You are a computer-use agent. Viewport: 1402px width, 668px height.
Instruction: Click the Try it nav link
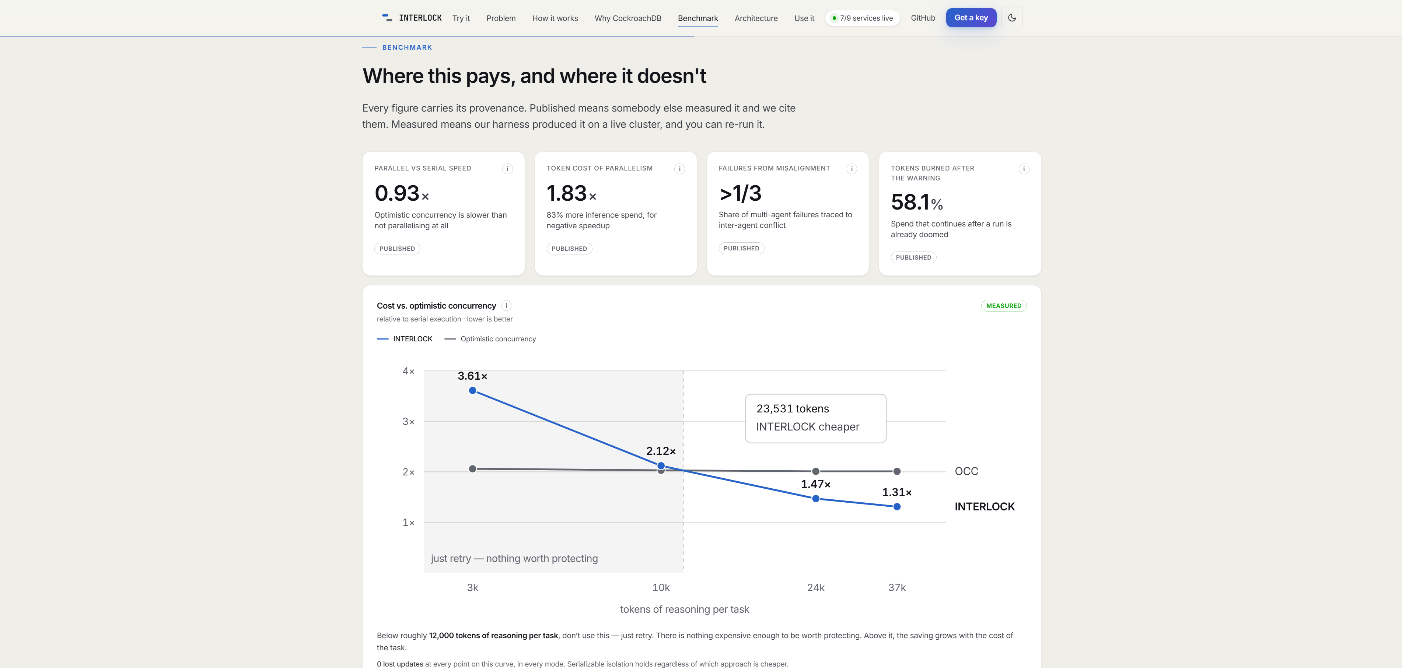(x=461, y=18)
